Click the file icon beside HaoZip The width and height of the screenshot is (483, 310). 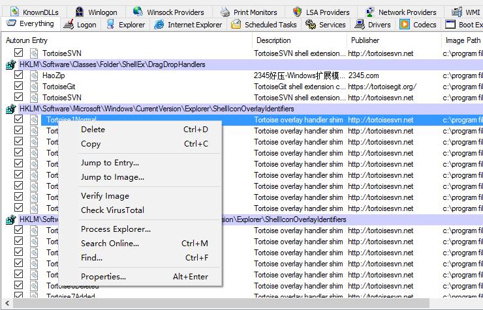pos(34,76)
